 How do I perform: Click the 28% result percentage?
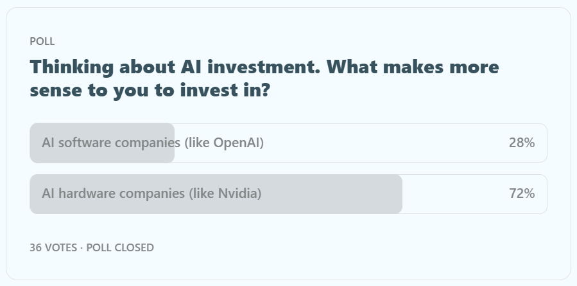(521, 143)
